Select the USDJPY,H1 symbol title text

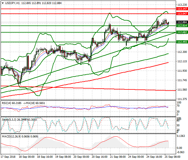(x=12, y=3)
